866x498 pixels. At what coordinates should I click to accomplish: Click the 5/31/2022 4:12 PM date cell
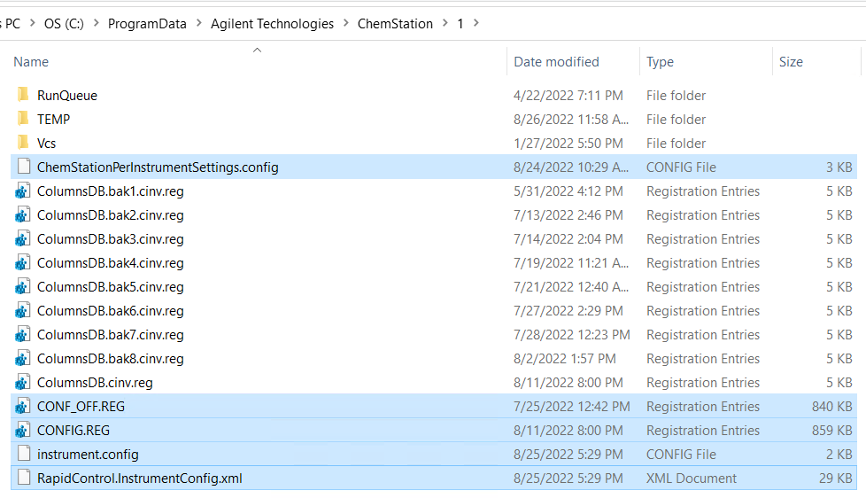click(568, 191)
